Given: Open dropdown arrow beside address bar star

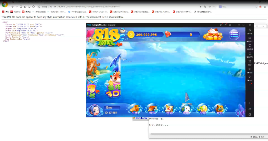Looking at the screenshot, I should pyautogui.click(x=214, y=7).
